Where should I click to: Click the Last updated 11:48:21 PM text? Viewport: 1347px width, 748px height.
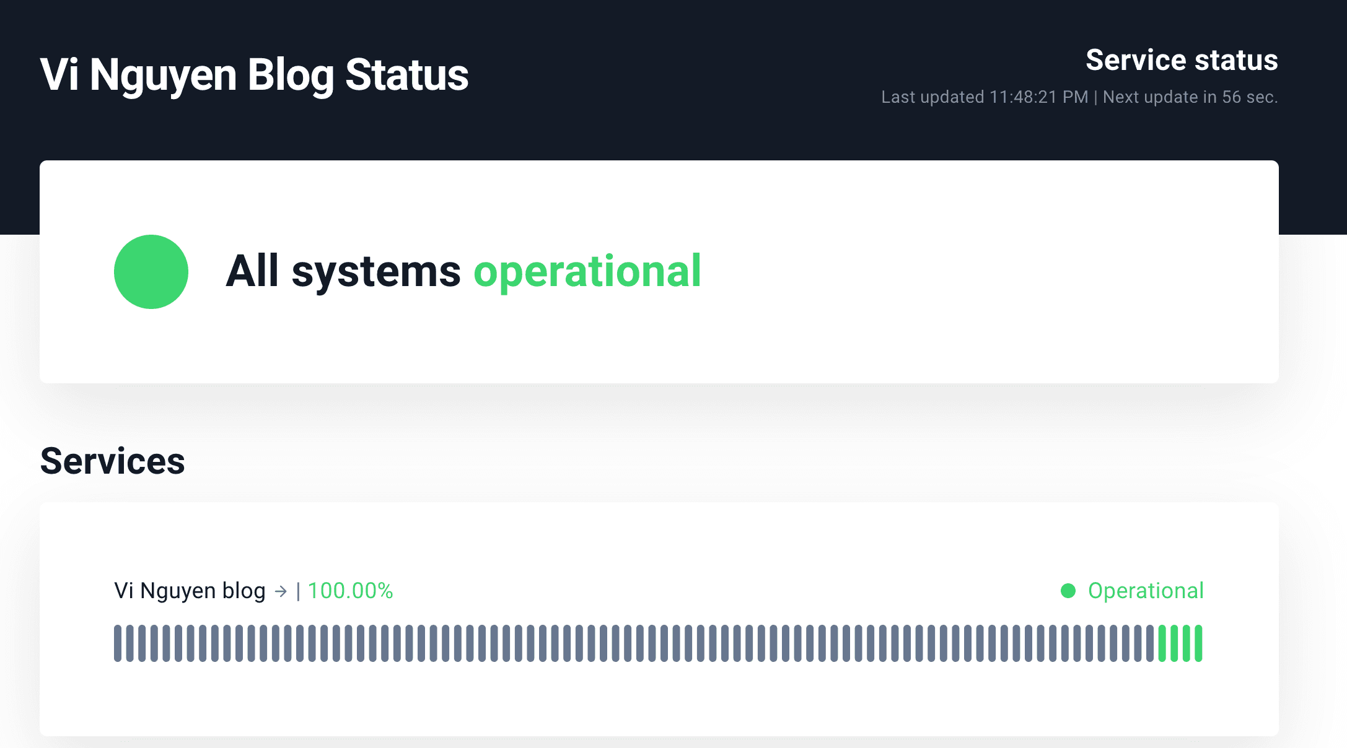click(x=984, y=97)
